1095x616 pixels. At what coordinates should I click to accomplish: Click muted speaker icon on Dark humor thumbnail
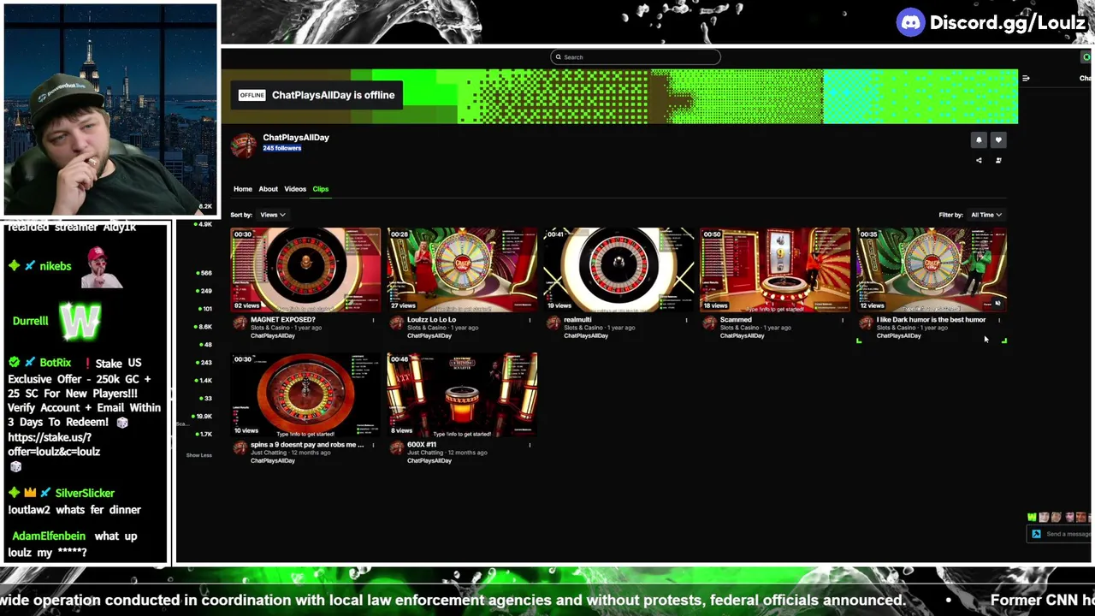[997, 303]
